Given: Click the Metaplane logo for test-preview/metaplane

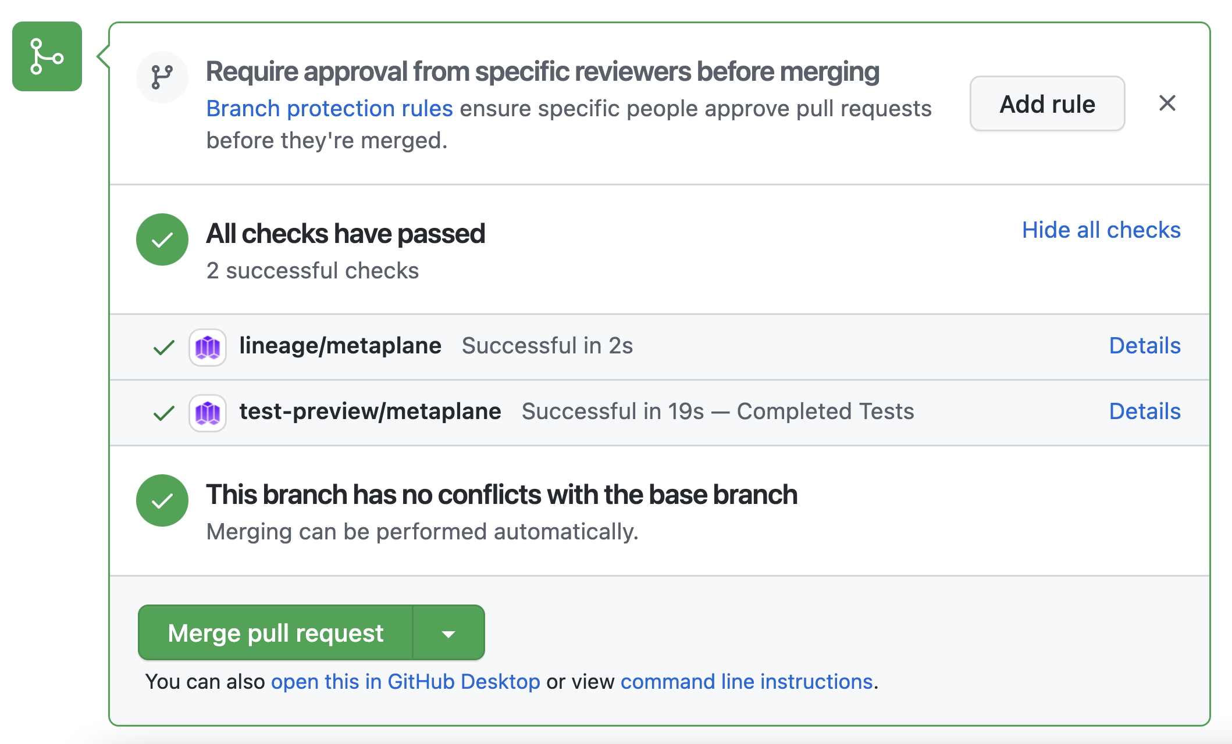Looking at the screenshot, I should (x=208, y=413).
